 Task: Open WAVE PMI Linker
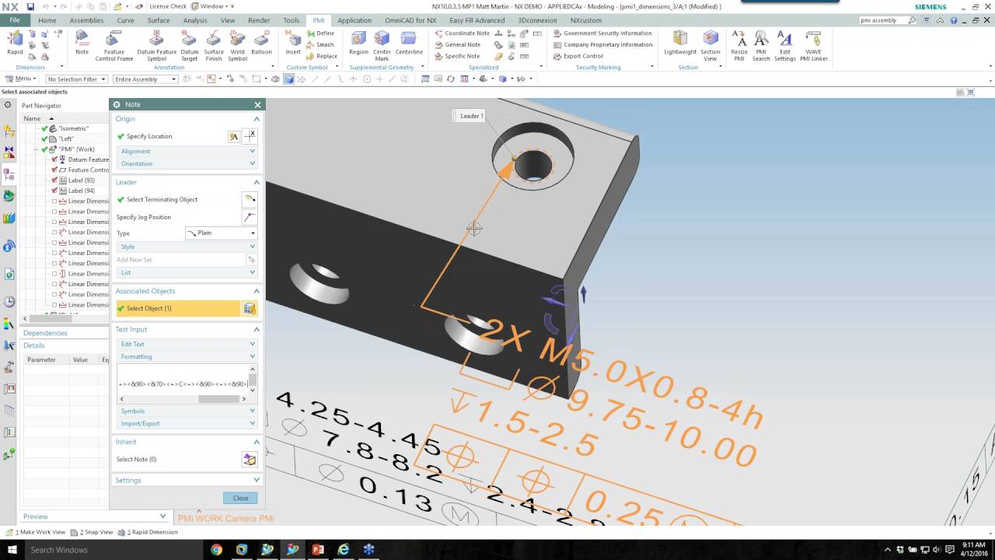pos(813,46)
